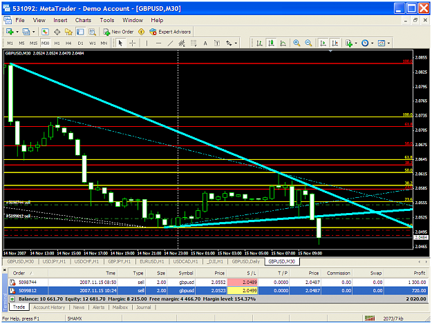Open the File menu
Viewport: 432px width, 324px height.
click(20, 20)
